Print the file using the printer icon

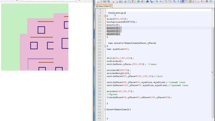coord(120,1)
